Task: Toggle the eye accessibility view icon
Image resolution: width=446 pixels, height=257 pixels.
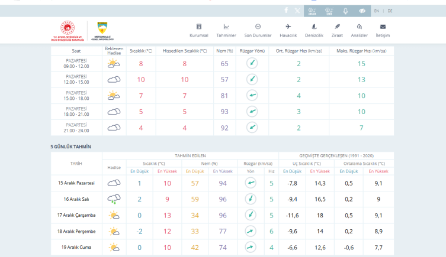Action: 362,11
